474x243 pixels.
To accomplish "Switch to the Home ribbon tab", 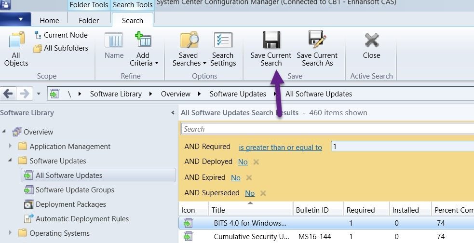I will (x=49, y=21).
